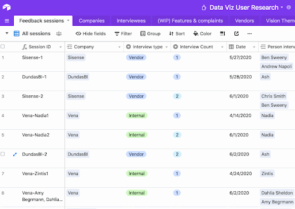Click the Filter button
295x209 pixels.
pos(123,34)
